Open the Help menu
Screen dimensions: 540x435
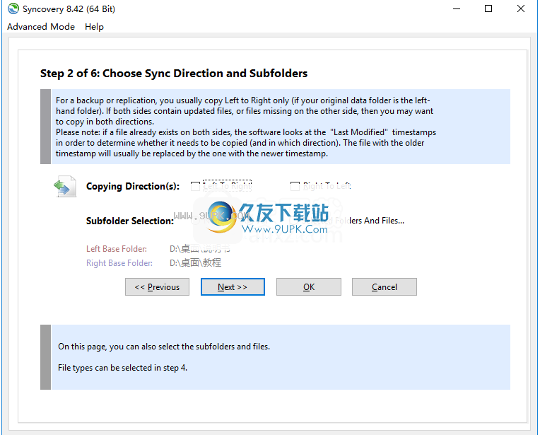pos(94,27)
